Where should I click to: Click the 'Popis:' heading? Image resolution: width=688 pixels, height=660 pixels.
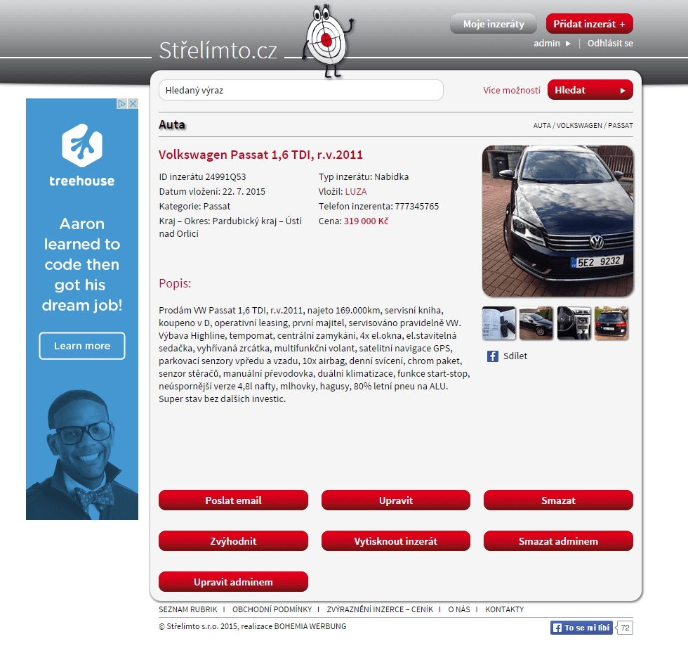click(175, 283)
